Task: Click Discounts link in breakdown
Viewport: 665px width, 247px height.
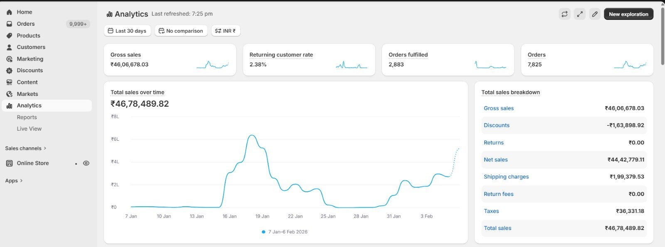Action: tap(497, 125)
